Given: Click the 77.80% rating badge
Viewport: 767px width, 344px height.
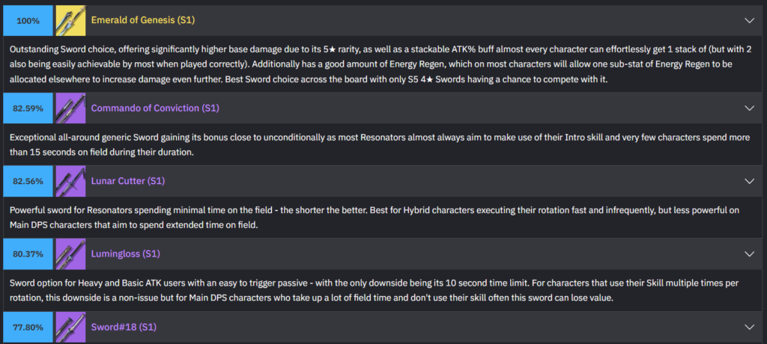Looking at the screenshot, I should point(28,327).
